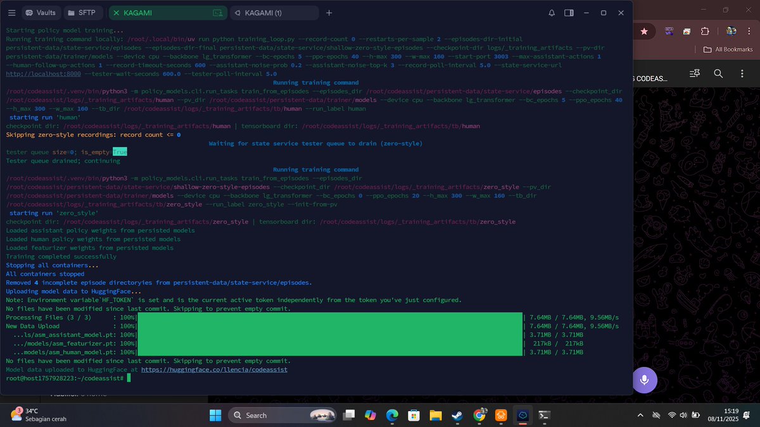This screenshot has height=427, width=760.
Task: Open the localhost:8000 link in terminal
Action: (43, 73)
